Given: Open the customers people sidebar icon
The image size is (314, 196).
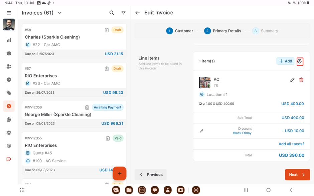Looking at the screenshot, I should 9,66.
